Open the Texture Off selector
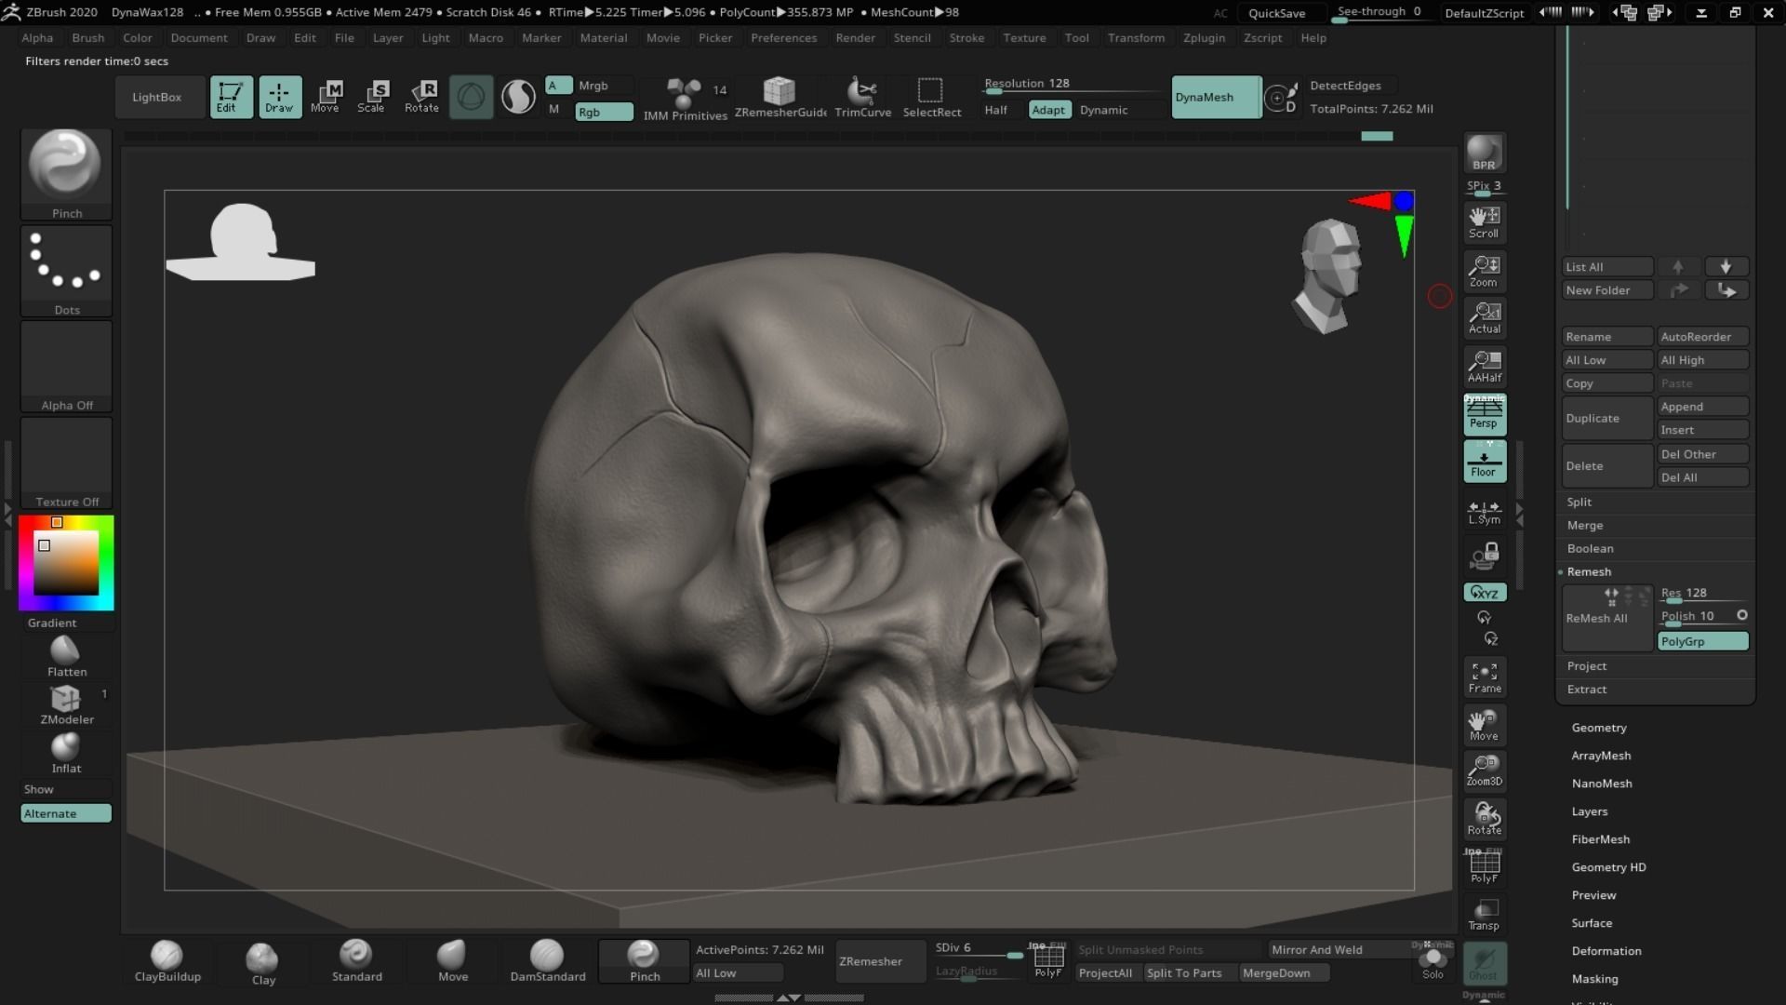The height and width of the screenshot is (1005, 1786). [x=66, y=462]
